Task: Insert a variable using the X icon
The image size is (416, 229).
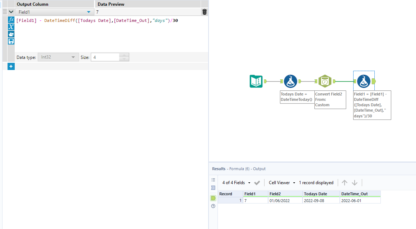Action: pyautogui.click(x=11, y=27)
